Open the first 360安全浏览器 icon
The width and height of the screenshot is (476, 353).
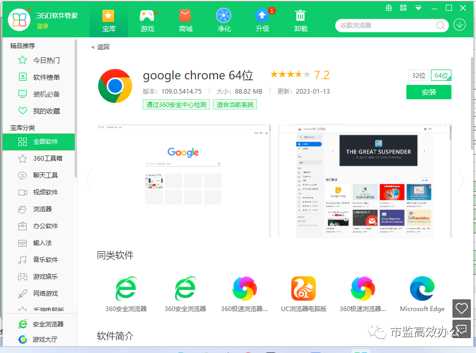126,289
